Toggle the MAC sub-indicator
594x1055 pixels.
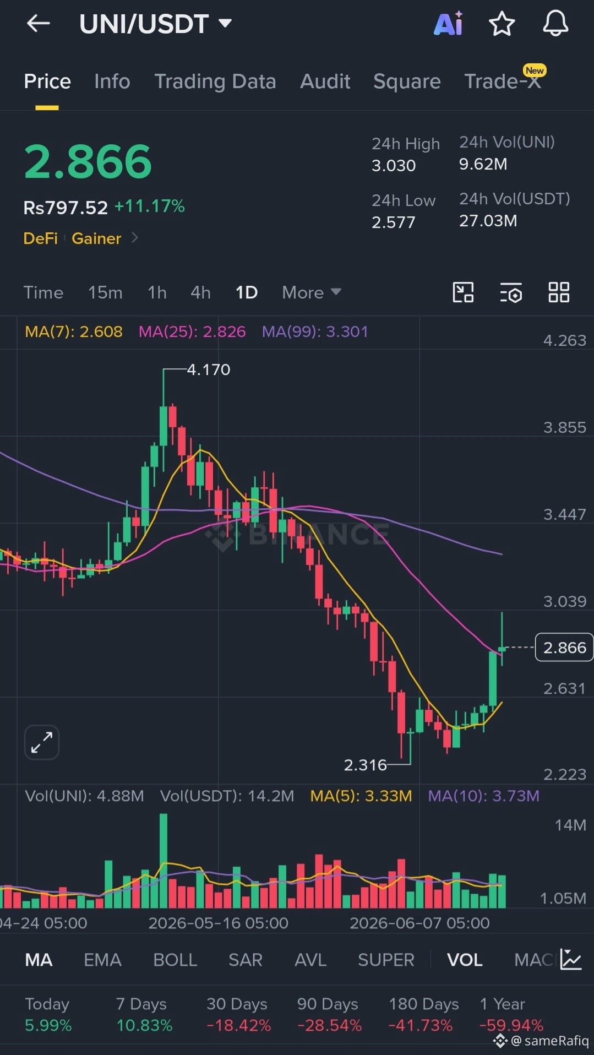533,960
